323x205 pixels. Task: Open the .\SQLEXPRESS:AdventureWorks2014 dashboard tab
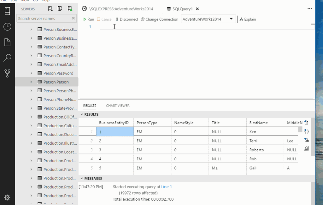click(118, 9)
